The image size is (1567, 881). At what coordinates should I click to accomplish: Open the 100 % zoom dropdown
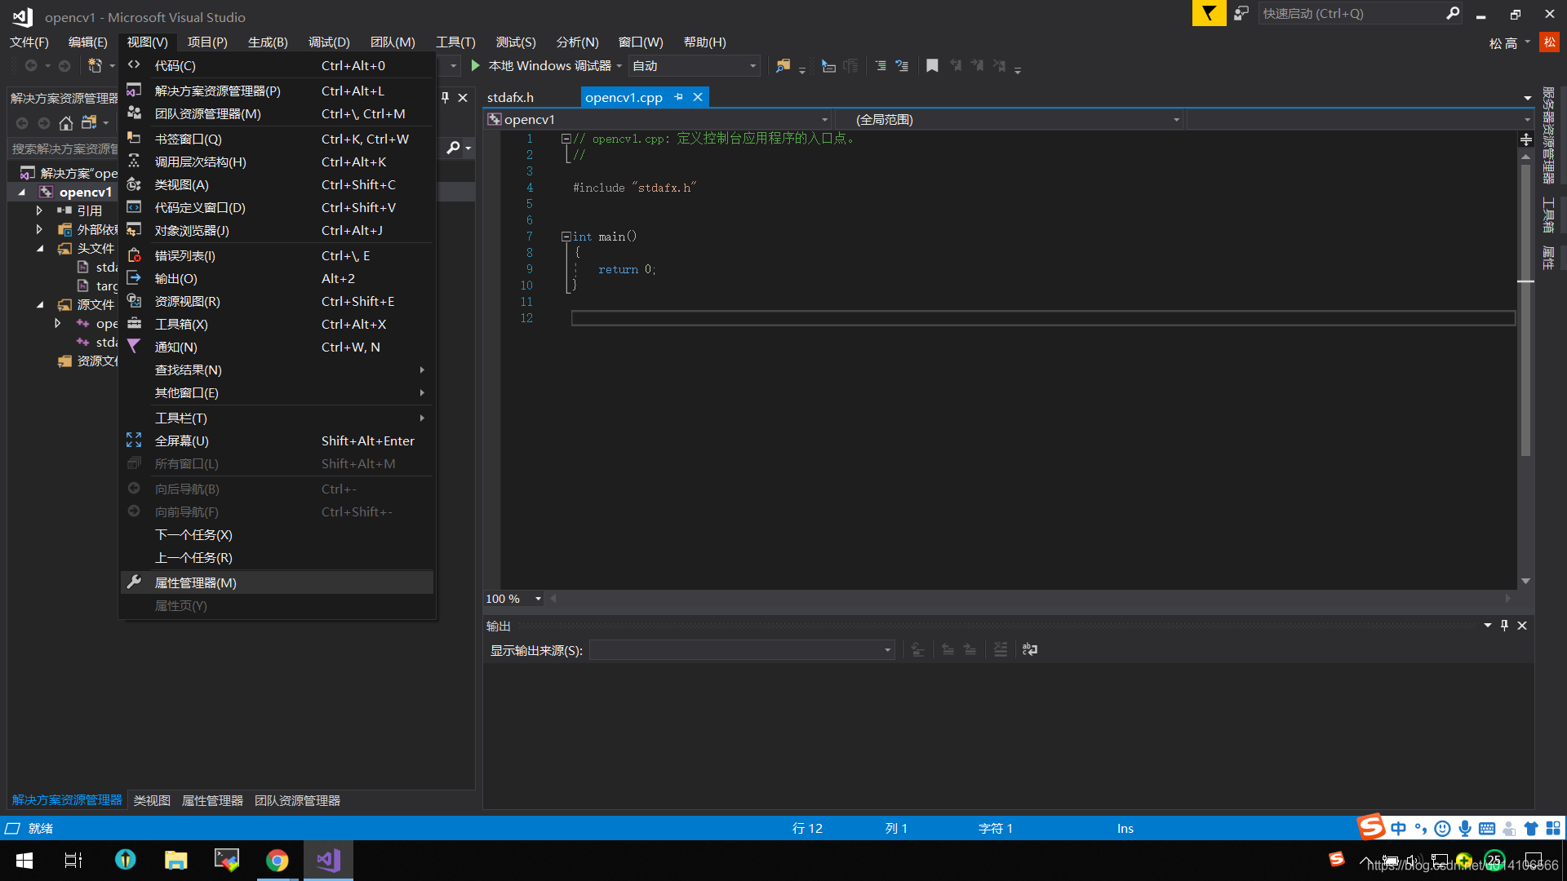[538, 599]
